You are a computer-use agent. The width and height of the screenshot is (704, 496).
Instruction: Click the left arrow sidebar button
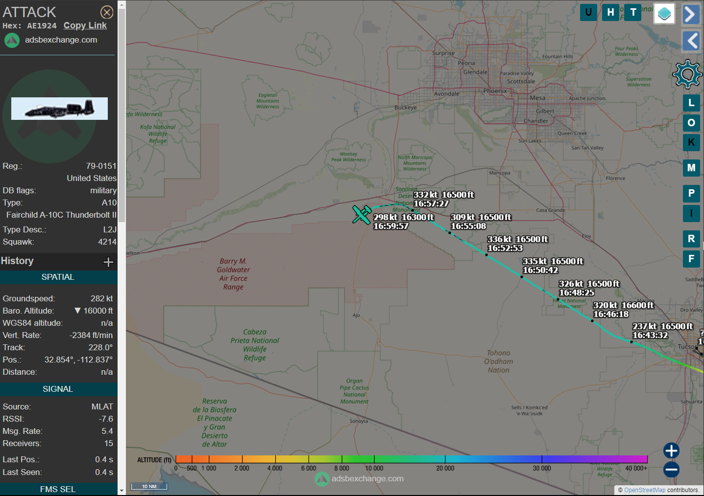point(691,41)
